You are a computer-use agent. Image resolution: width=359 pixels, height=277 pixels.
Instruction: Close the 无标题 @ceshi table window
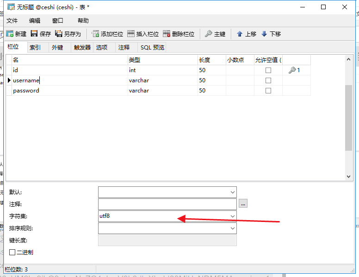(345, 7)
